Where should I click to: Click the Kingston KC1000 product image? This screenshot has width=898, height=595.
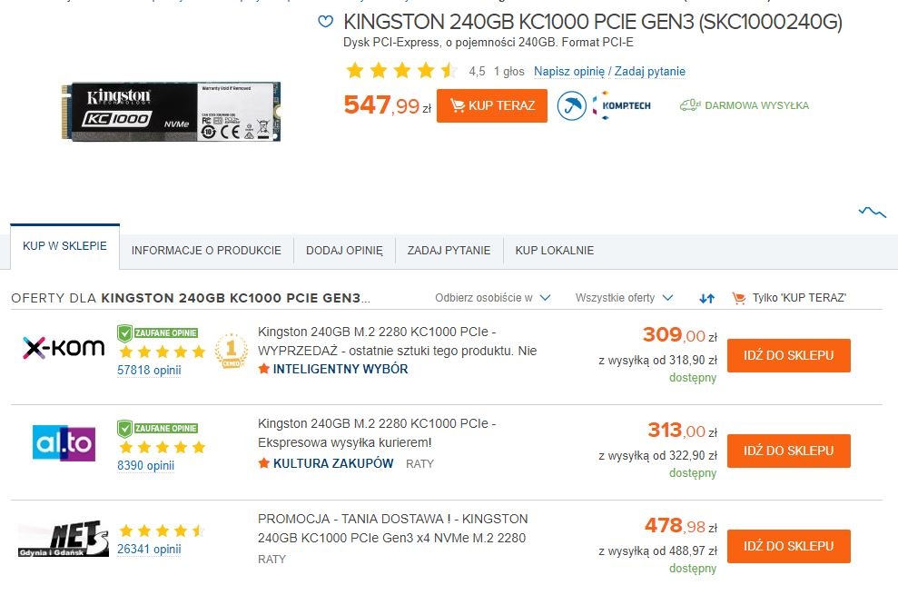[x=171, y=111]
